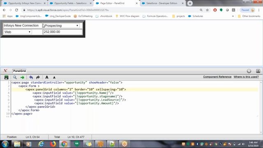263x148 pixels.
Task: Close the page editor with red X
Action: point(5,71)
